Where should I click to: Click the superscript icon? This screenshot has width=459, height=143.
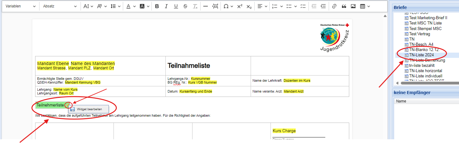pyautogui.click(x=239, y=6)
